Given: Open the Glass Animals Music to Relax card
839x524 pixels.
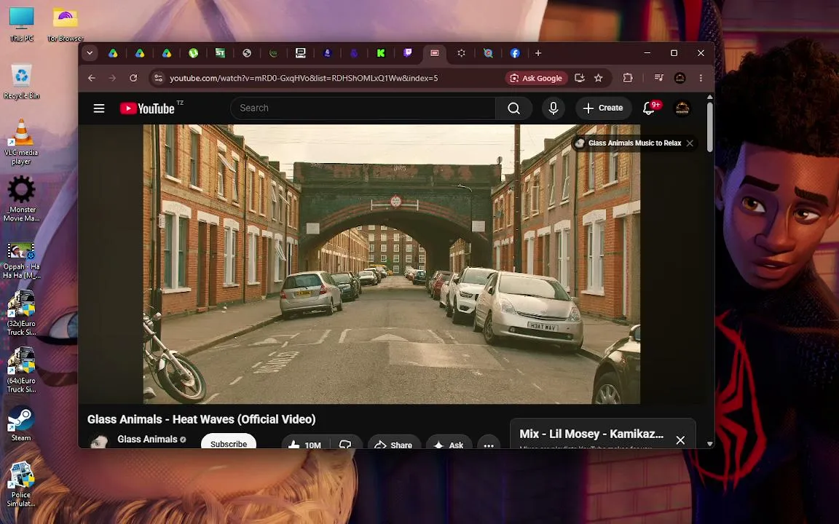Looking at the screenshot, I should (628, 143).
